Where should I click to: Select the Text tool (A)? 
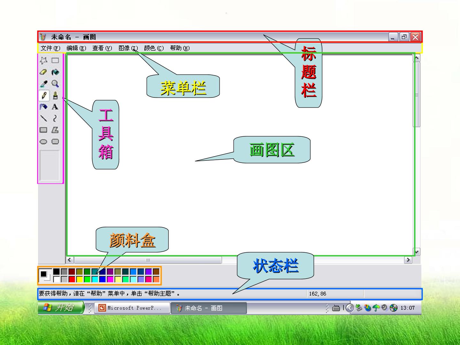tap(55, 107)
